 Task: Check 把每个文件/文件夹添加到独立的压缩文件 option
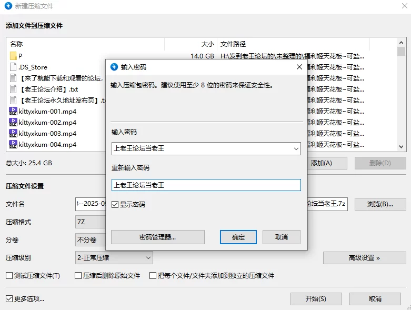(x=153, y=275)
